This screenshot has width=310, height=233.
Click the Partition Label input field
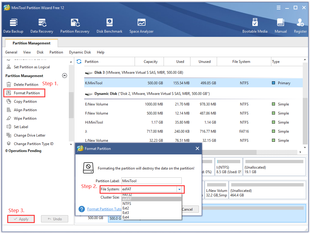pyautogui.click(x=151, y=181)
